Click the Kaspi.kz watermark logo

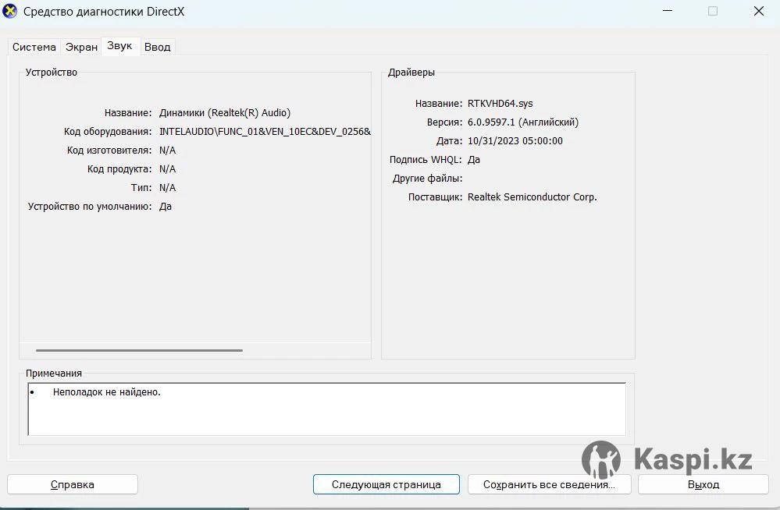pyautogui.click(x=667, y=459)
